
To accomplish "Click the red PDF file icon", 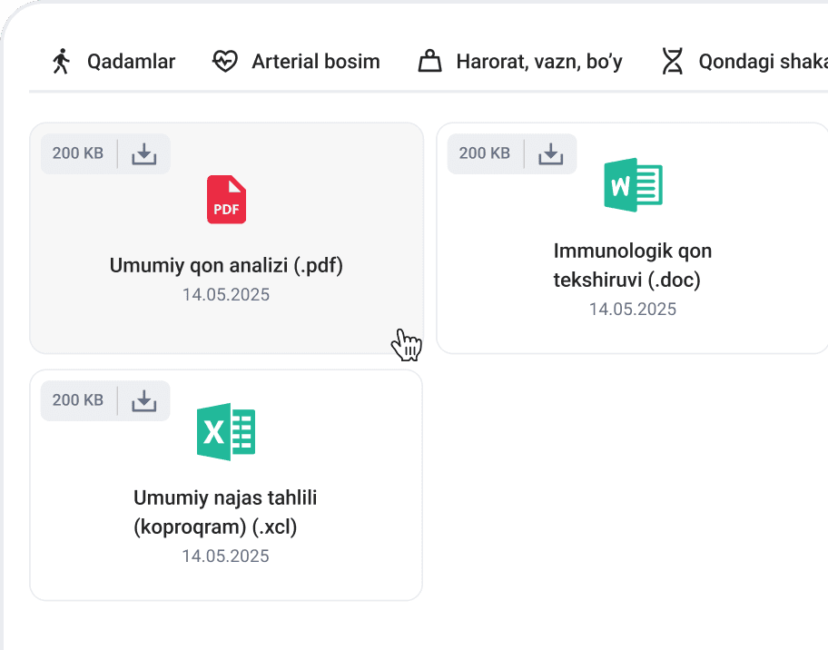I will 226,200.
